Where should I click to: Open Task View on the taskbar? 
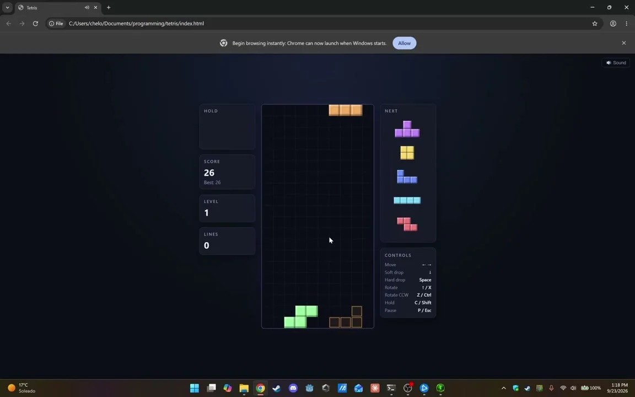click(x=211, y=388)
